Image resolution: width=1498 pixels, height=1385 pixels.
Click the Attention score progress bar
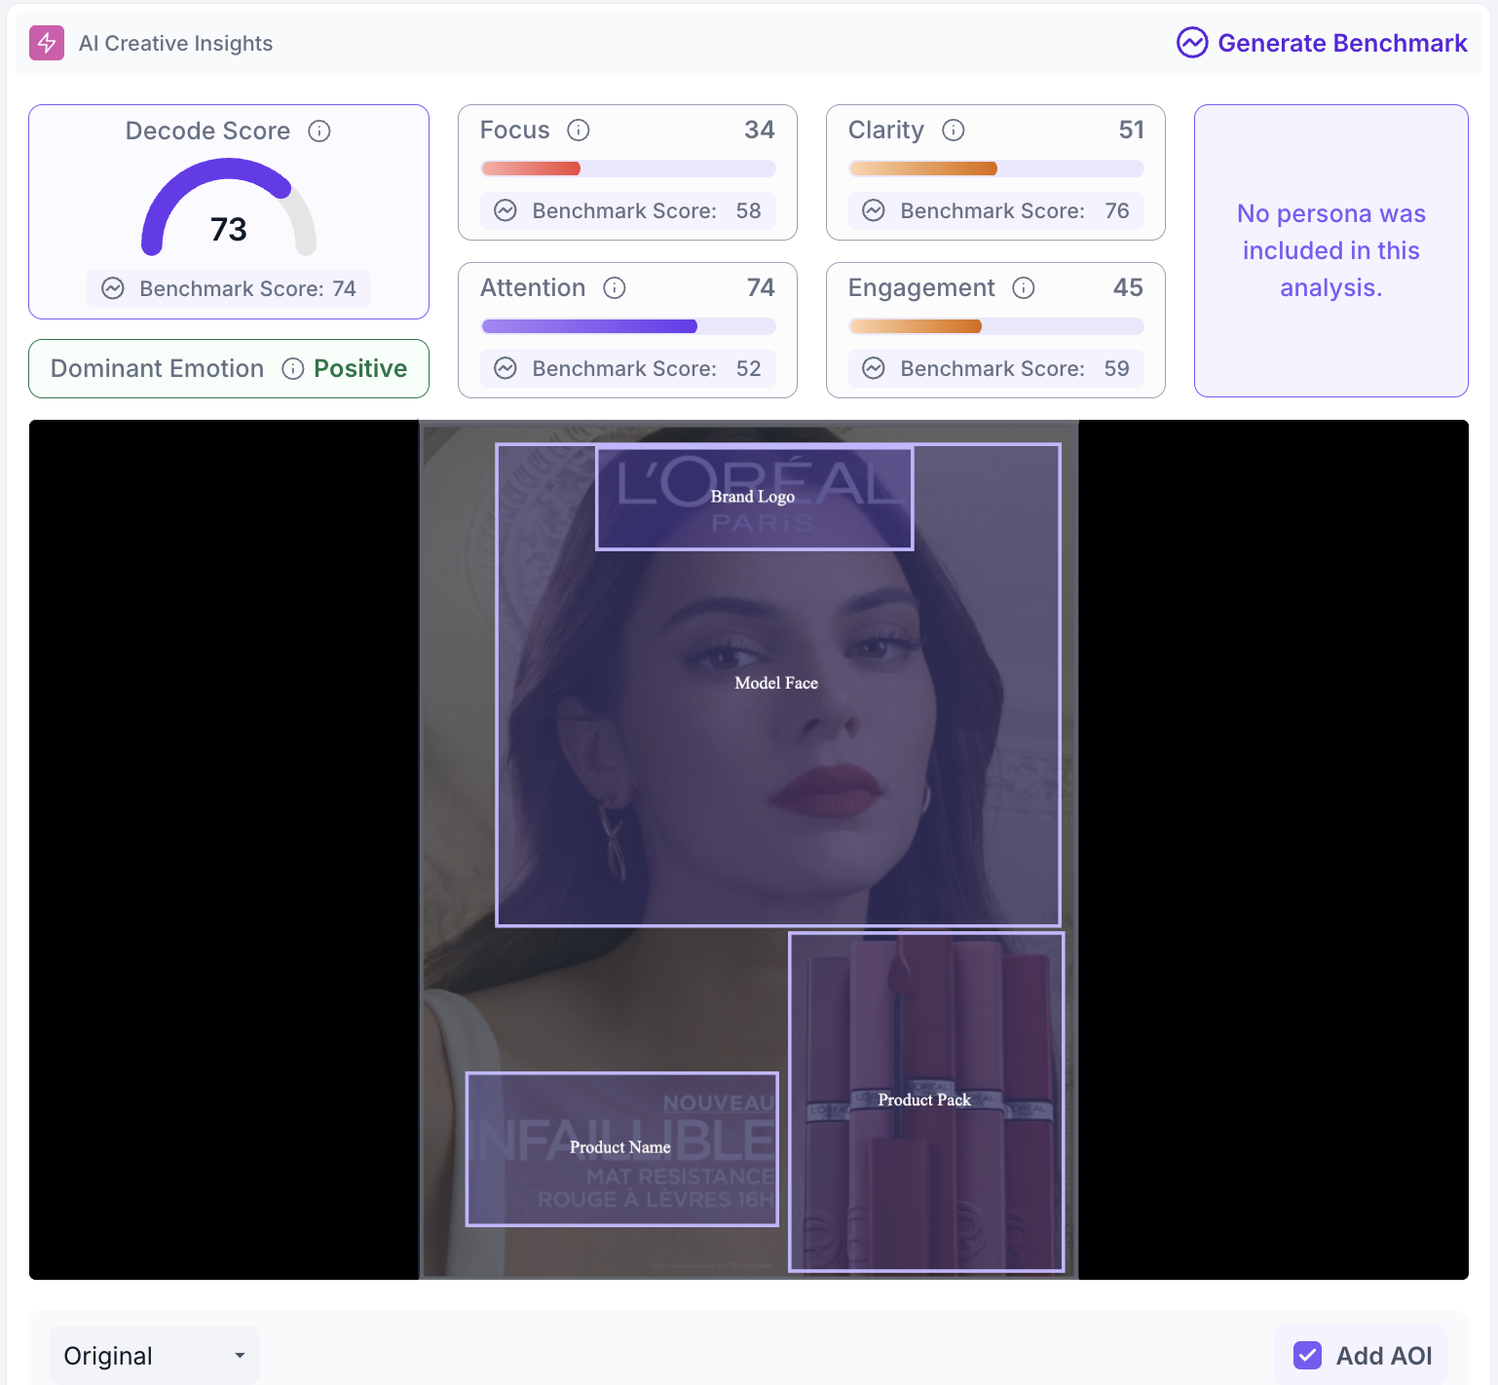point(628,326)
